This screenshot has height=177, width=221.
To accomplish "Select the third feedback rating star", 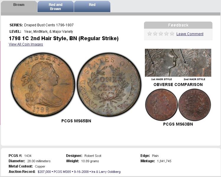I will [x=161, y=34].
